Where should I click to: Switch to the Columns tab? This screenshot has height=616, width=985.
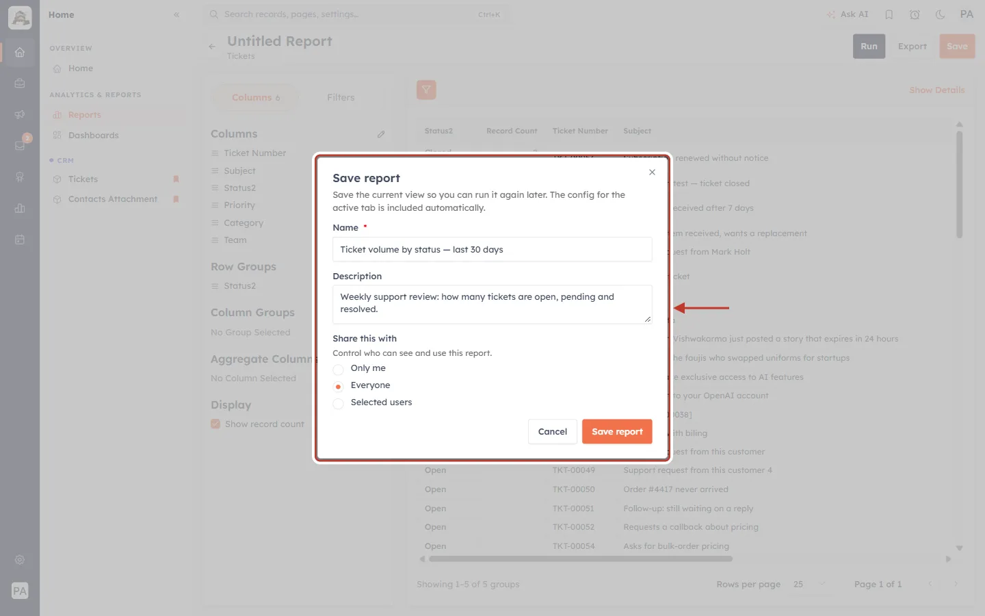pos(256,98)
